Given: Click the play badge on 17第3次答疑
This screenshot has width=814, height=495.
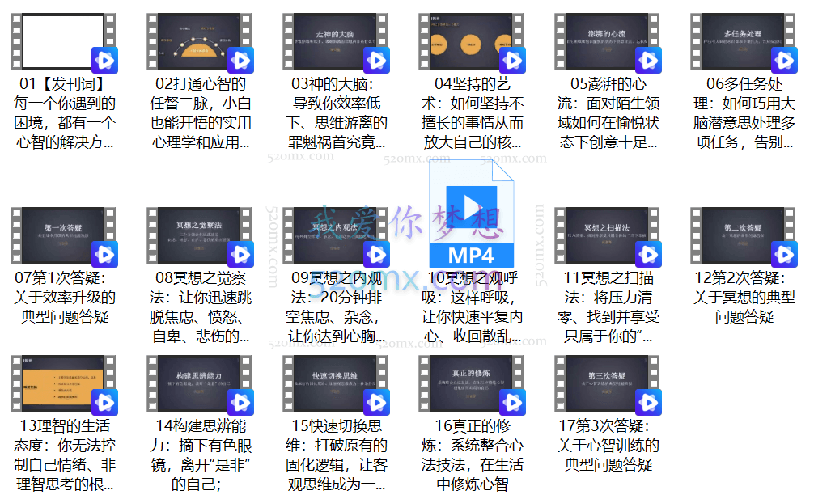Looking at the screenshot, I should [648, 401].
